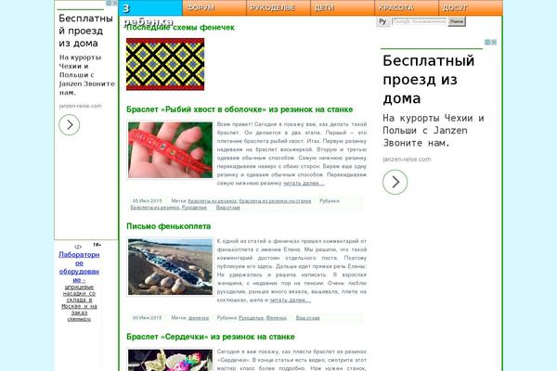The image size is (557, 371).
Task: Click the red rubber-band bracelet photo
Action: tap(170, 150)
